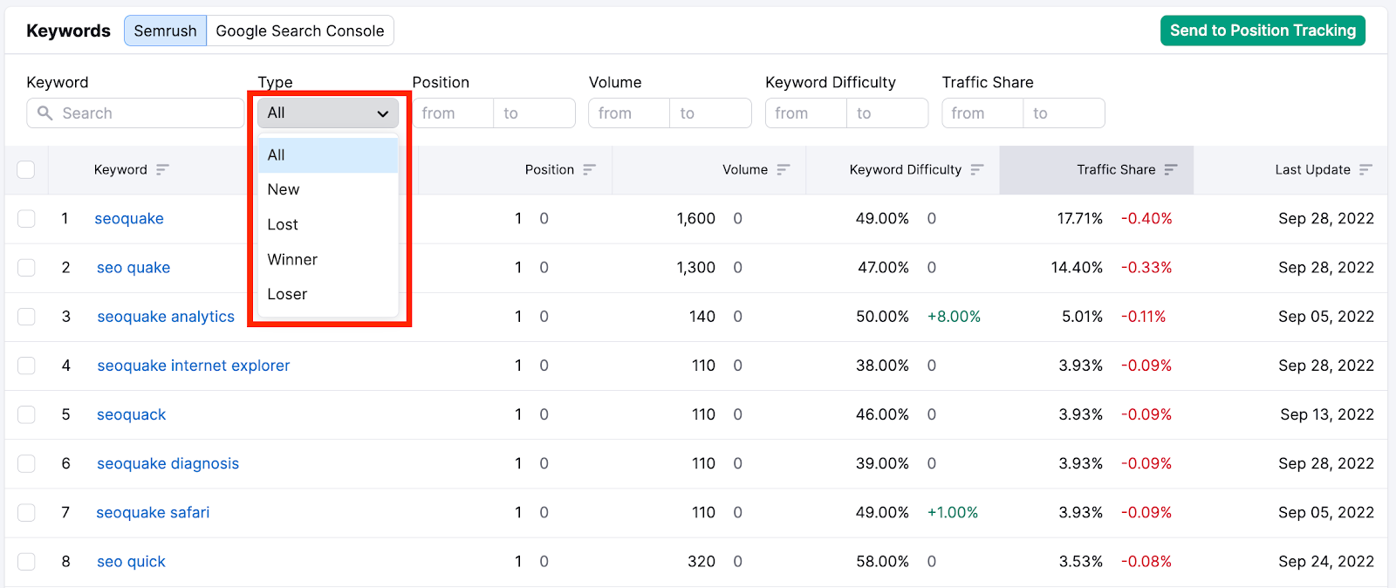Switch to Google Search Console tab

coord(300,31)
